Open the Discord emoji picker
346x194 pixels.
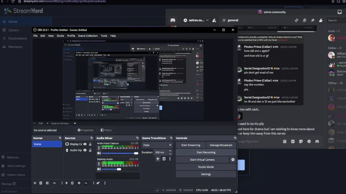[309, 141]
